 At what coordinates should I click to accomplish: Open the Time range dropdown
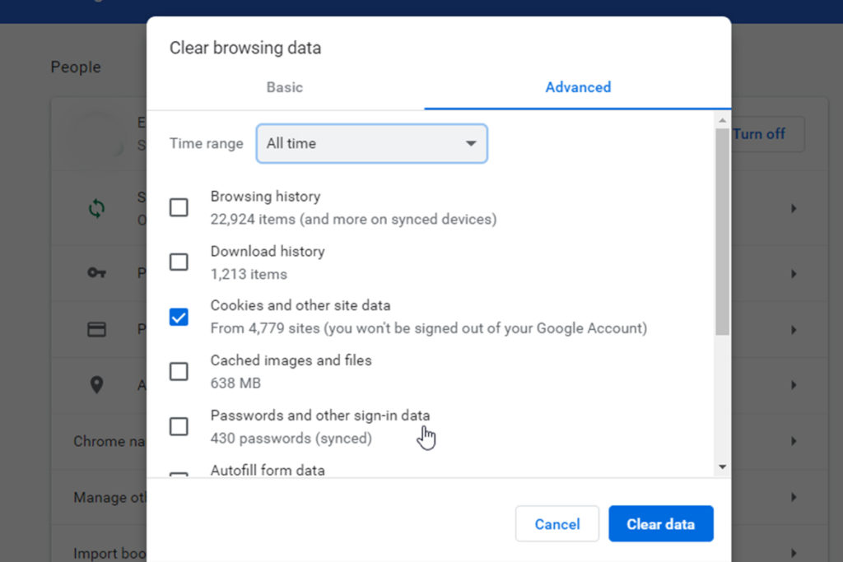pos(372,143)
